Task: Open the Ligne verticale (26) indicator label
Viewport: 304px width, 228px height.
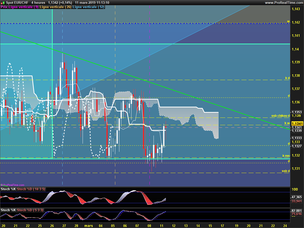Action: [55, 7]
